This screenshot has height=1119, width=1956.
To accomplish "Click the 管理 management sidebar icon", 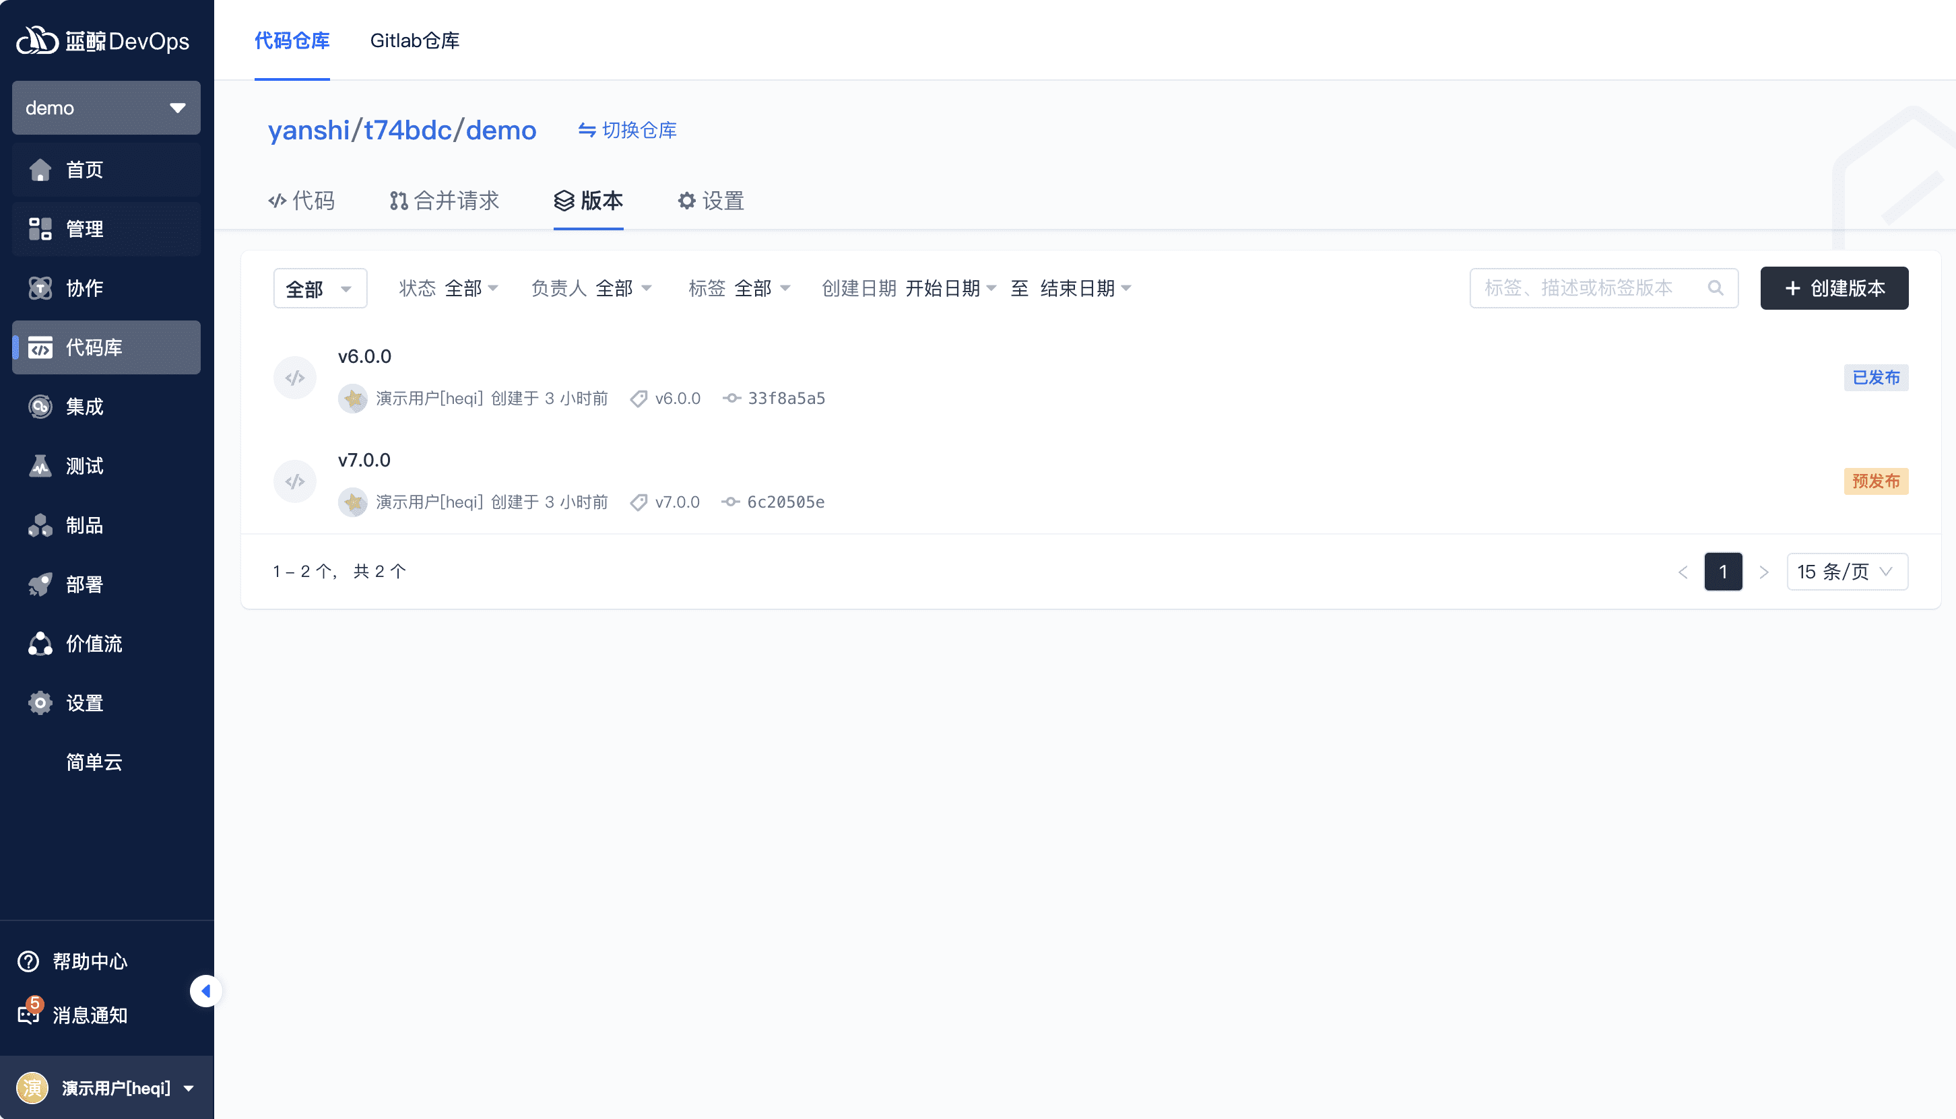I will tap(40, 228).
